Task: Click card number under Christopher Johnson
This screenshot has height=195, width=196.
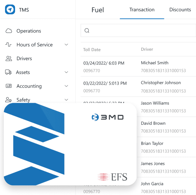Action: [x=163, y=91]
